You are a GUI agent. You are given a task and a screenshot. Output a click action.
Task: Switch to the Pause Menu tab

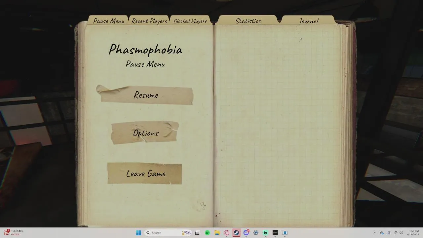tap(108, 20)
